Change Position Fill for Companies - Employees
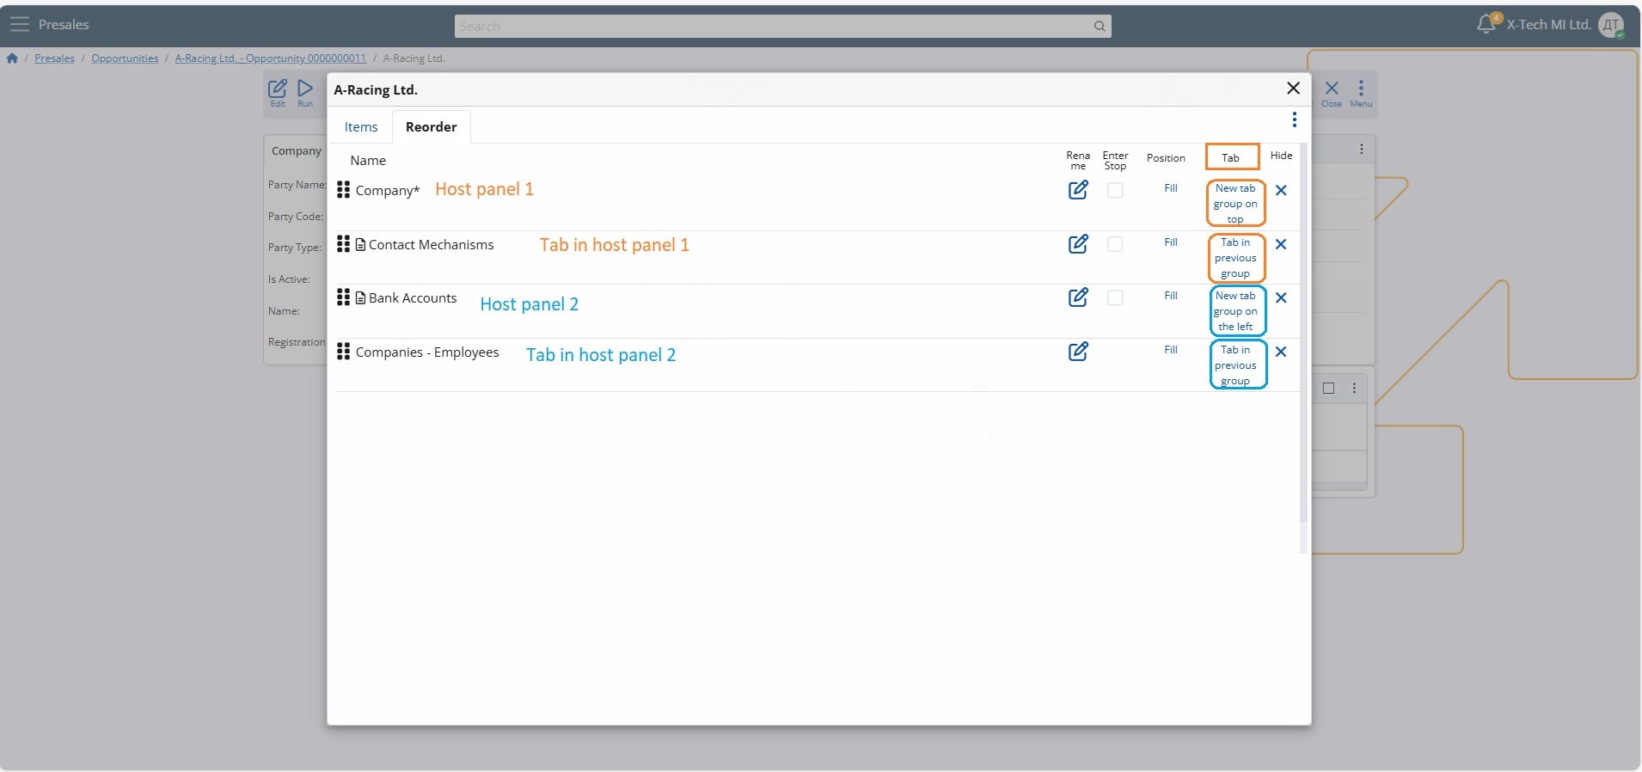The image size is (1642, 772). (x=1171, y=350)
